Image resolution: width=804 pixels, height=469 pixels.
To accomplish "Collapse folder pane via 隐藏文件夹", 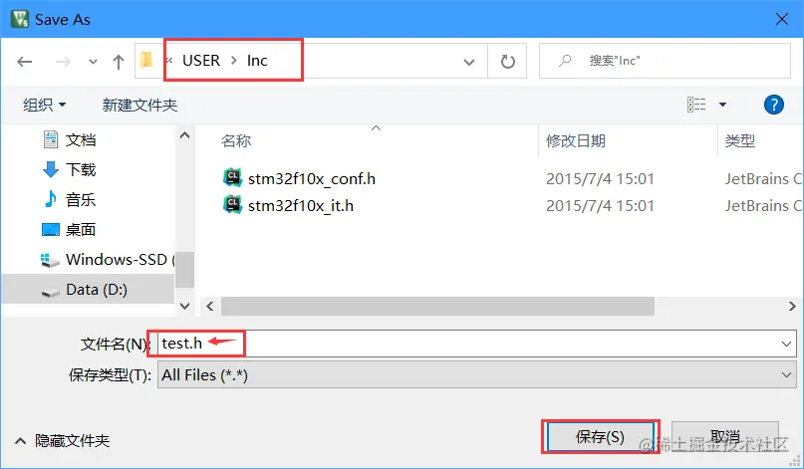I will pyautogui.click(x=63, y=440).
